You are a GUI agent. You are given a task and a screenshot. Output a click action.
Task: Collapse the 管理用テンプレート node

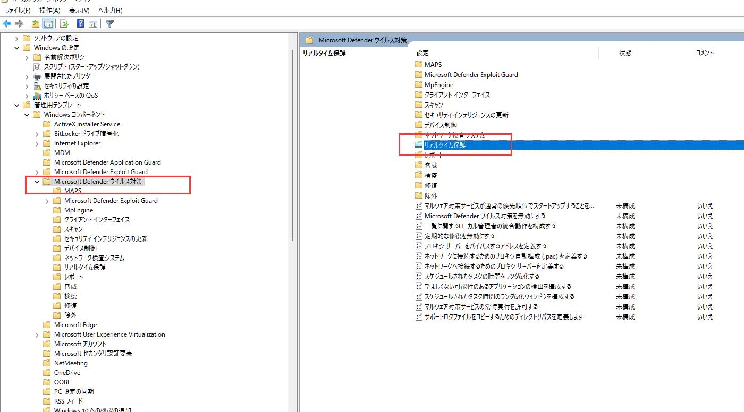pos(16,105)
